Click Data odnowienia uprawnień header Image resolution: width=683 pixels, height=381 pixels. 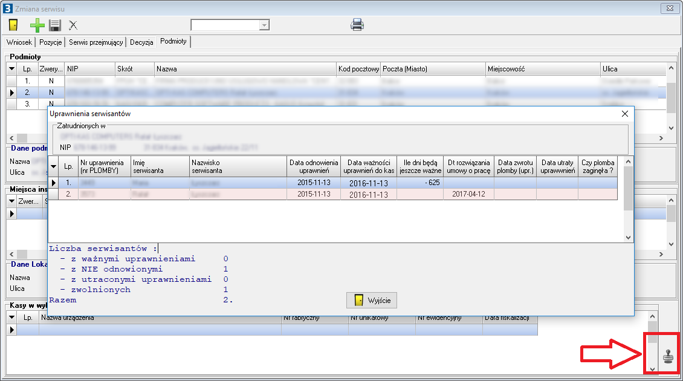314,166
